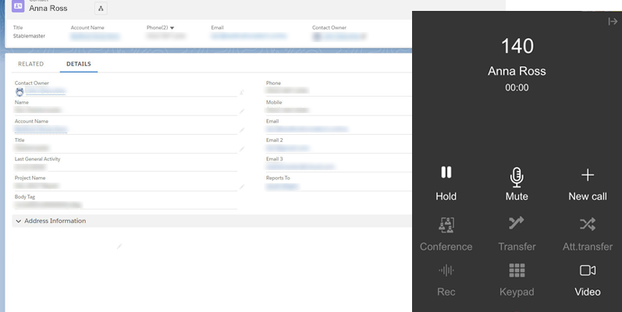The height and width of the screenshot is (312, 622).
Task: Edit the Project Name pencil icon
Action: (242, 186)
